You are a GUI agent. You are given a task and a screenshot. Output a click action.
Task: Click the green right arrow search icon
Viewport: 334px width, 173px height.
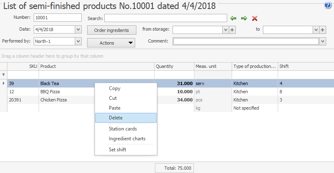point(244,18)
